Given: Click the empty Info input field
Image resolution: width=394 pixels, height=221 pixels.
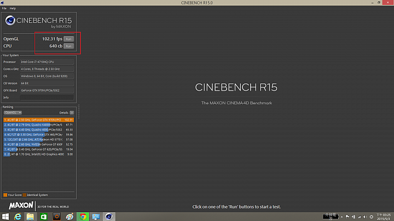Looking at the screenshot, I should 47,98.
